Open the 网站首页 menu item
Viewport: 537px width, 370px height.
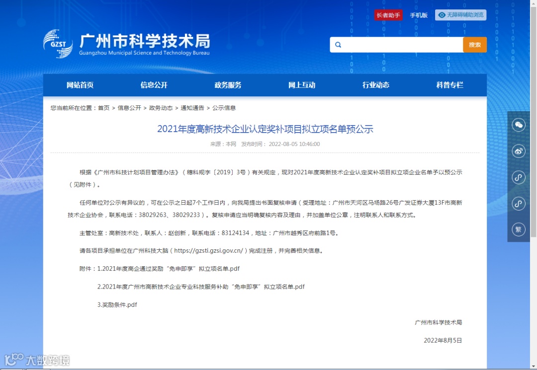point(80,85)
